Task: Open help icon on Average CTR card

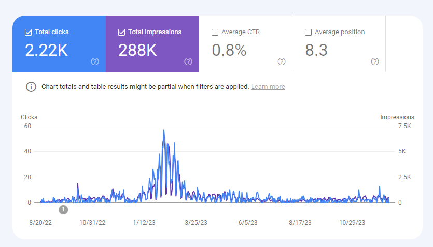Action: [x=282, y=61]
